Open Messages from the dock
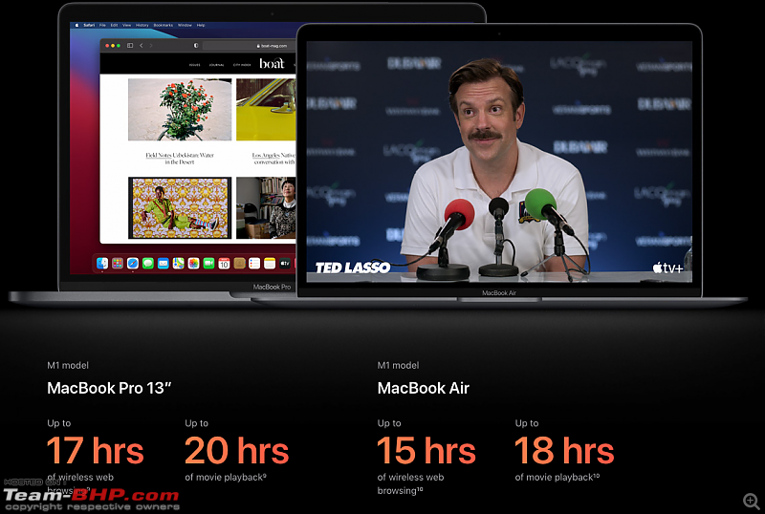Screen dimensions: 765x514 tap(148, 264)
